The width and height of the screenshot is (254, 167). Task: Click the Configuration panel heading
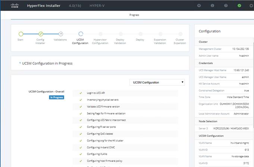(x=210, y=31)
